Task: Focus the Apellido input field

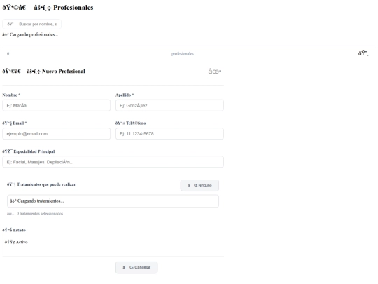Action: [169, 105]
